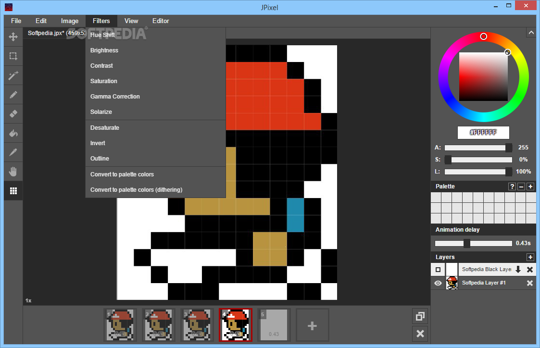This screenshot has height=348, width=540.
Task: Select the Softpedia Black Layer name
Action: (x=486, y=270)
